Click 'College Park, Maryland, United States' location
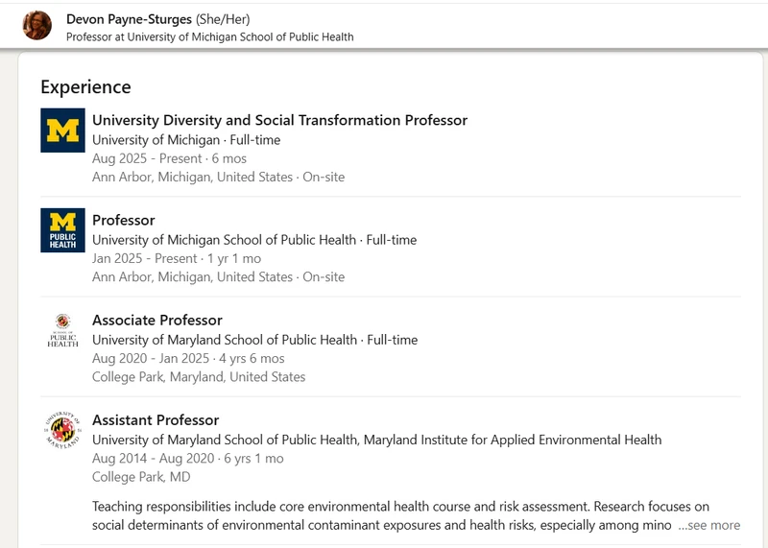Image resolution: width=768 pixels, height=548 pixels. (199, 377)
